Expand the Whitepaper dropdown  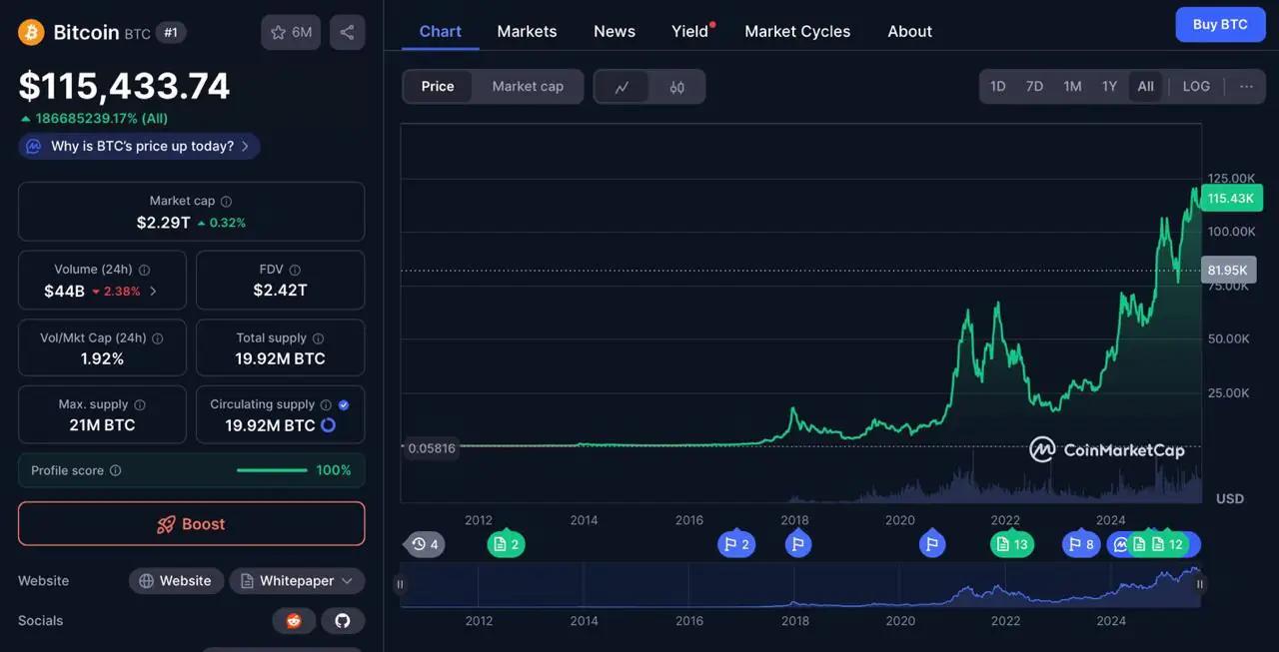click(297, 581)
